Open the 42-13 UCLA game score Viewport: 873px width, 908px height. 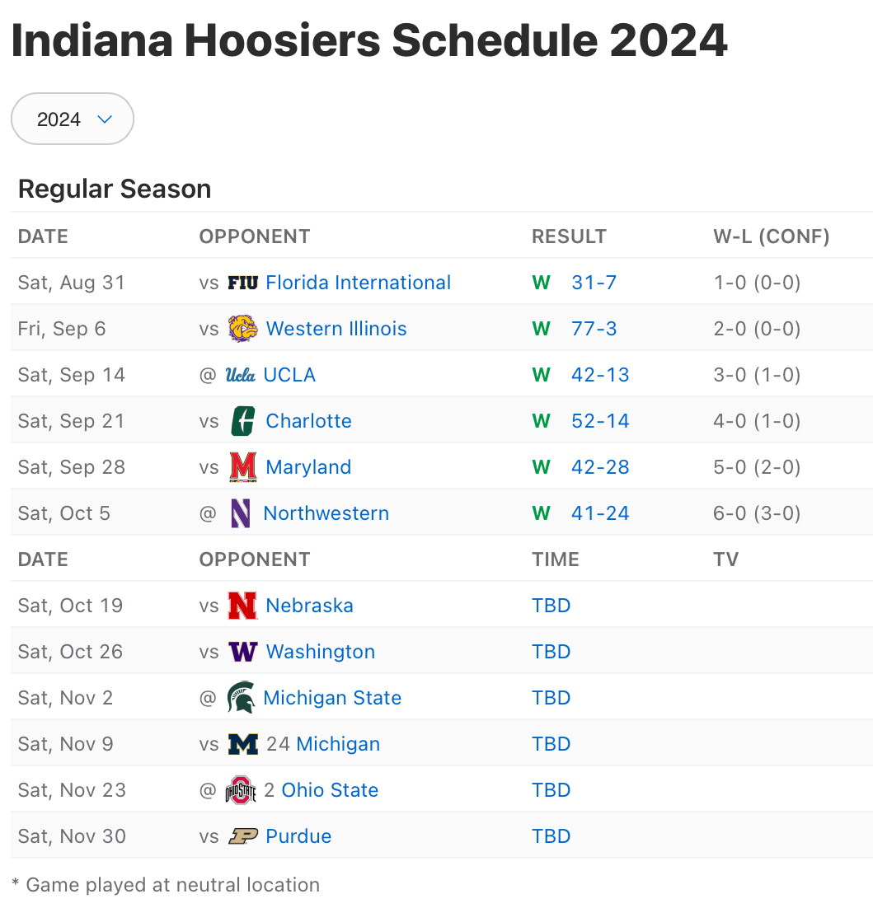coord(599,375)
